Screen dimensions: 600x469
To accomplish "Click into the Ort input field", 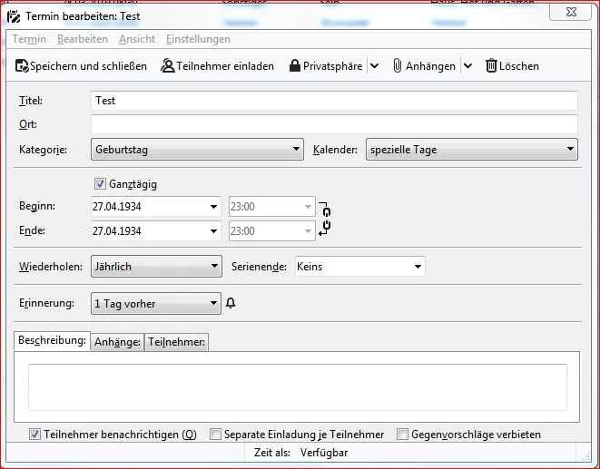I will click(x=334, y=124).
